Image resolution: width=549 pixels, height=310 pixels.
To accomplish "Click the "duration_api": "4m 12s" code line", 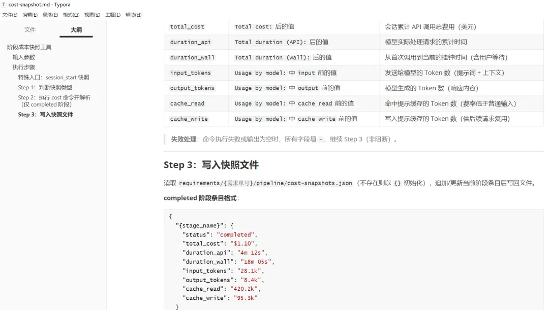I will [x=225, y=253].
